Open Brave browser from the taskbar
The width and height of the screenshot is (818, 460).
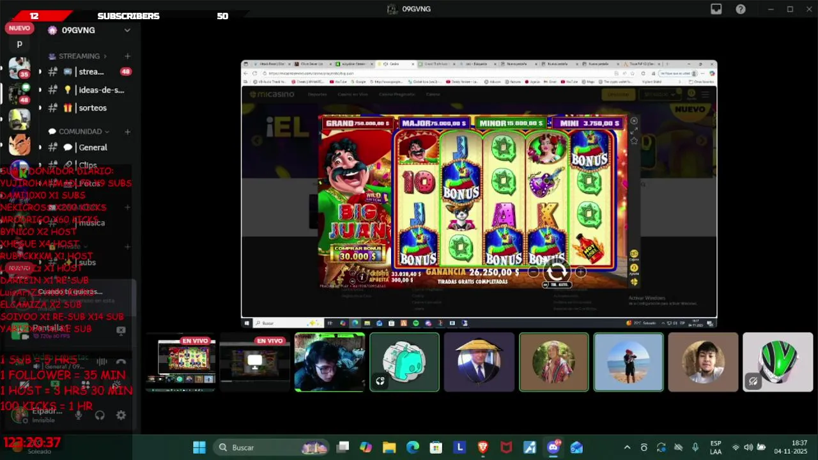[x=483, y=447]
